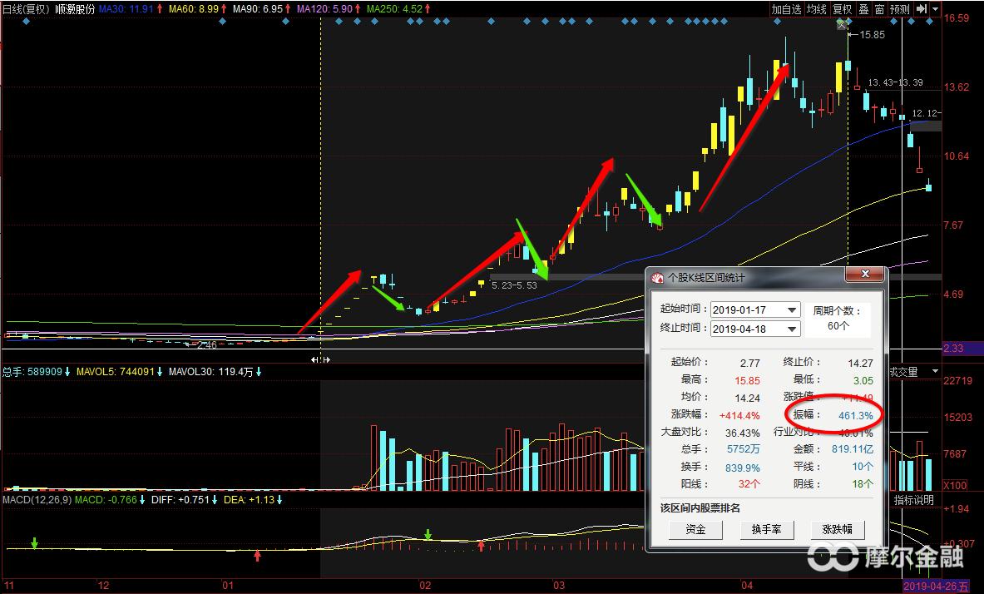Open the 指标说明 indicator description
The image size is (984, 594).
[913, 500]
